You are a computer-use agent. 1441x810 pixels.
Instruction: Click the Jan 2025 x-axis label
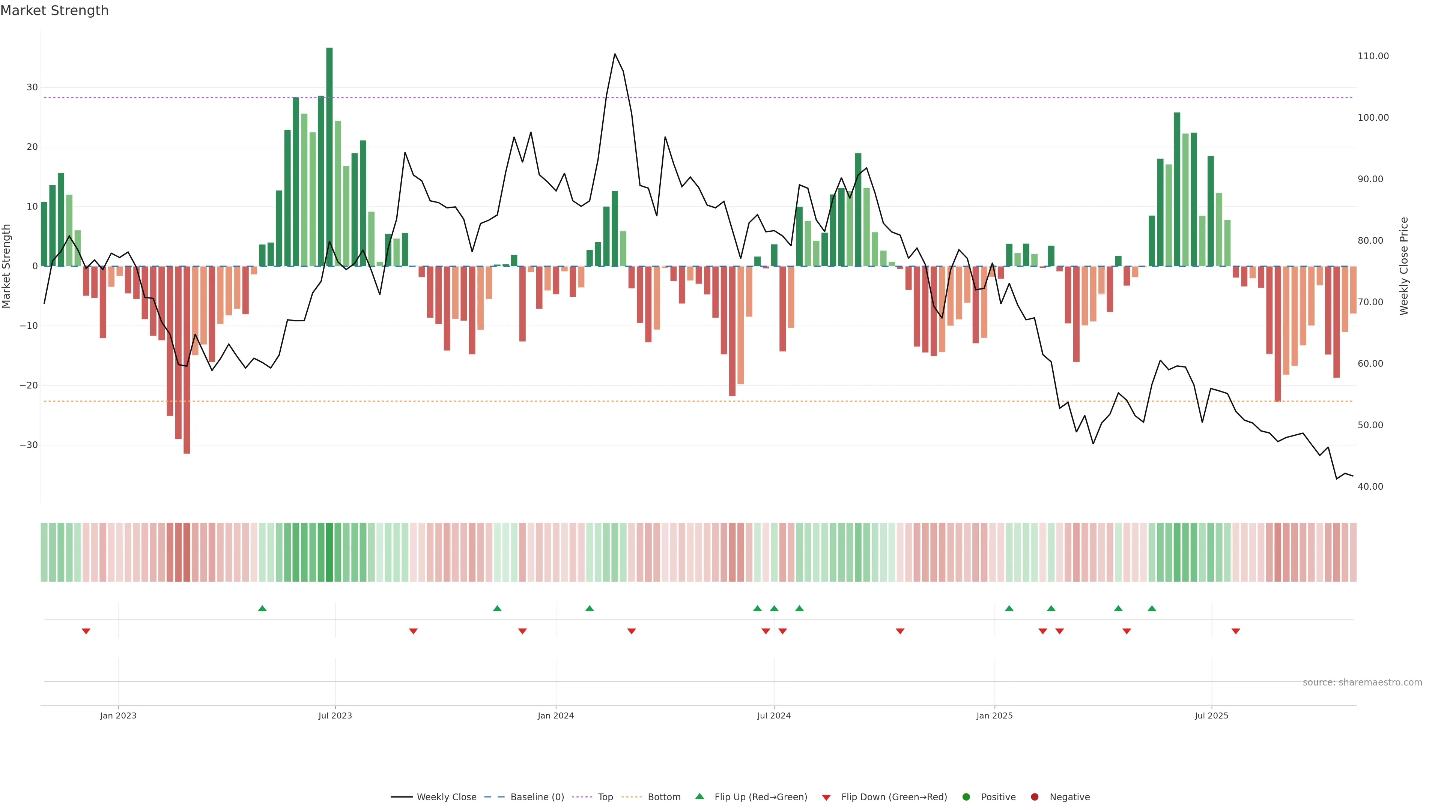point(994,715)
